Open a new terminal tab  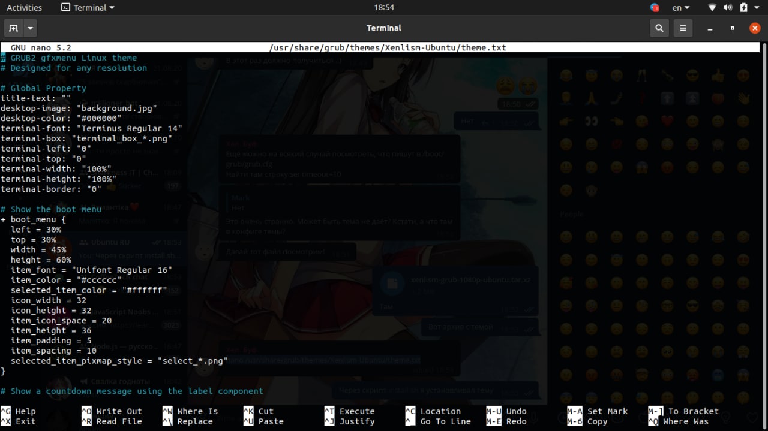tap(13, 28)
